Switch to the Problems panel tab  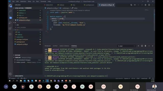tap(48, 46)
